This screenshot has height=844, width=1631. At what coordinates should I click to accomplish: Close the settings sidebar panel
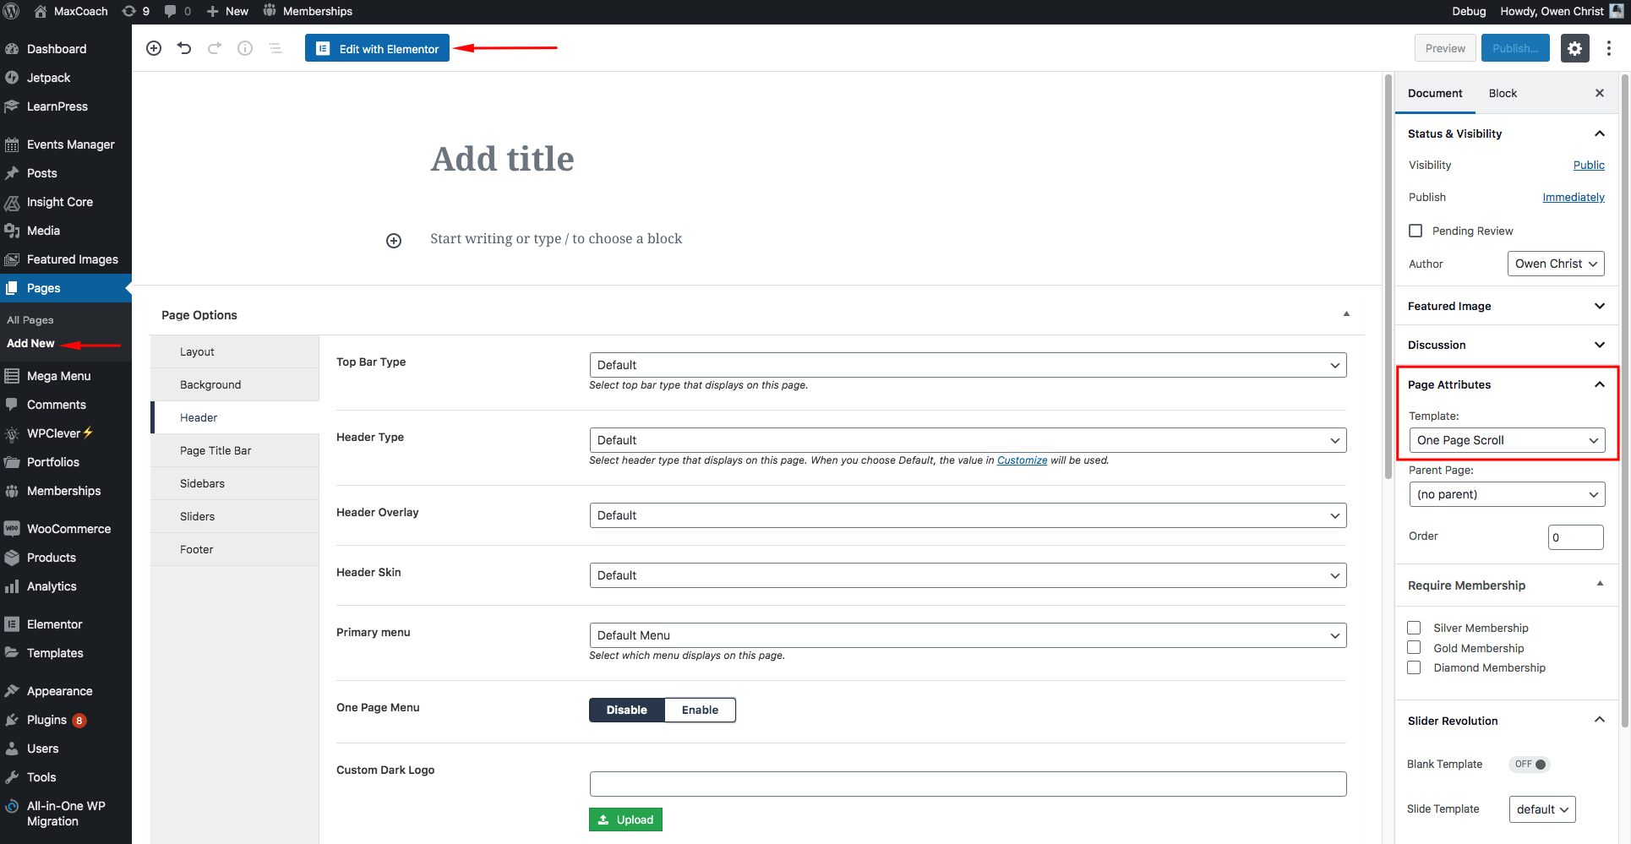(1600, 93)
